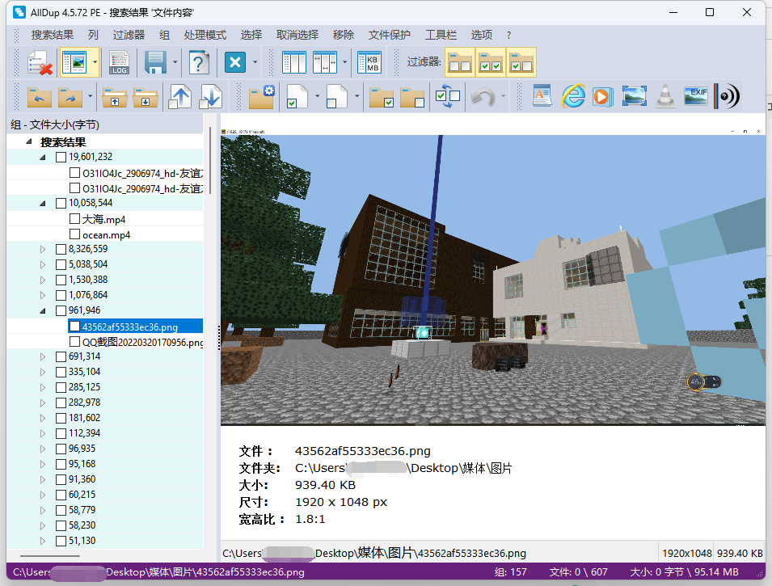
Task: Open the built-in image viewer
Action: coord(634,95)
